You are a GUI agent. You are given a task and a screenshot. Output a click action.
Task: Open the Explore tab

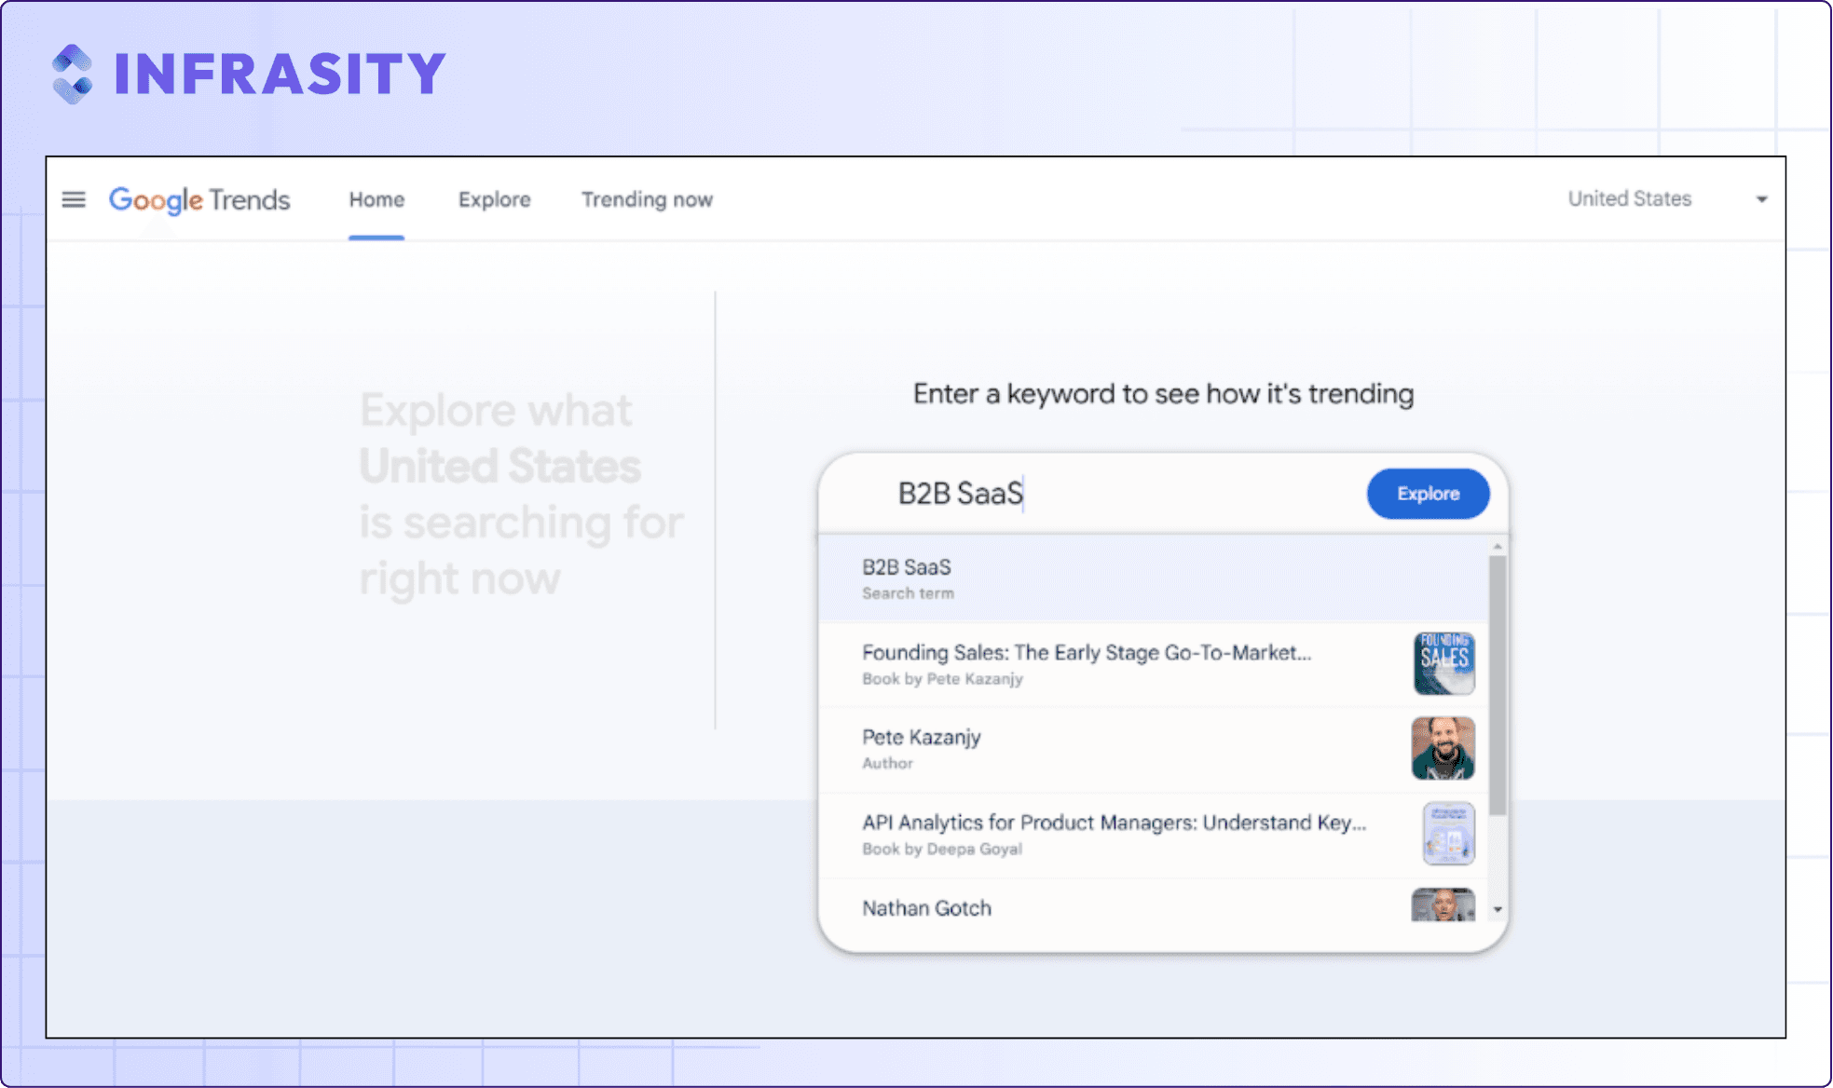pos(494,199)
